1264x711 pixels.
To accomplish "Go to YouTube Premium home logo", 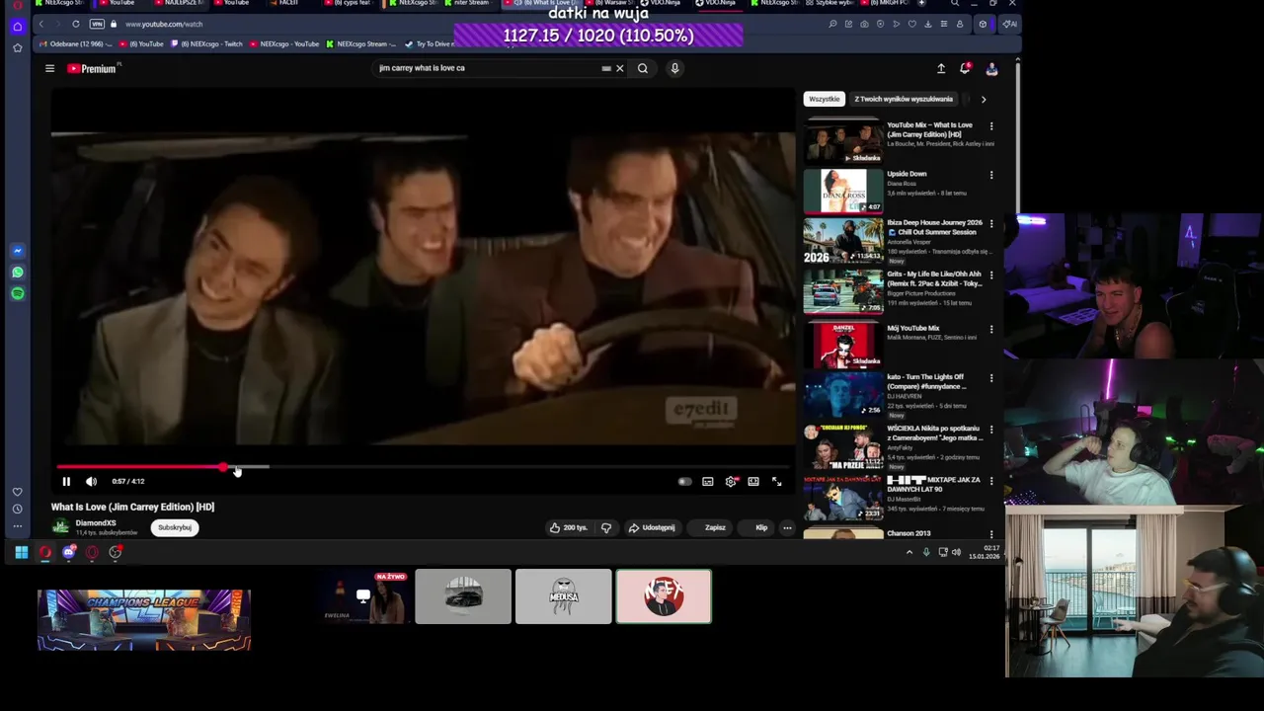I will 92,68.
